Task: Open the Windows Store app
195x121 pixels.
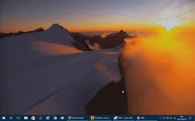Action: tap(33, 118)
